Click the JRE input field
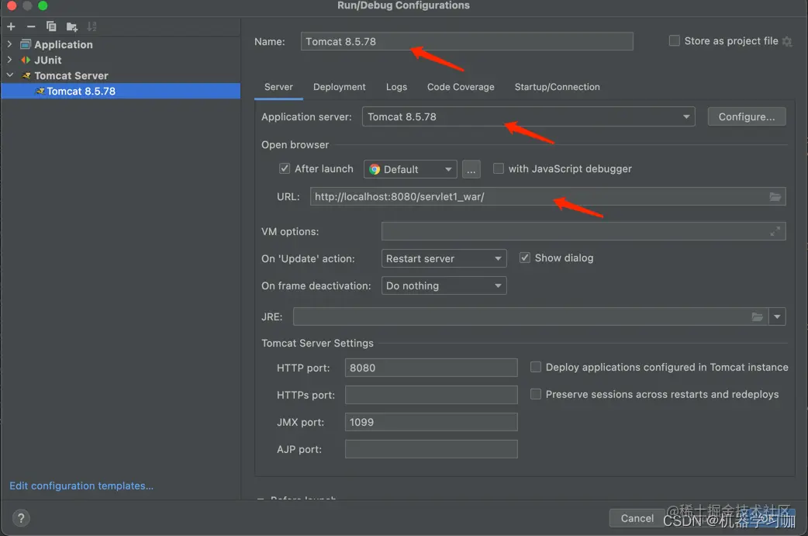Screen dimensions: 808x536 530,316
